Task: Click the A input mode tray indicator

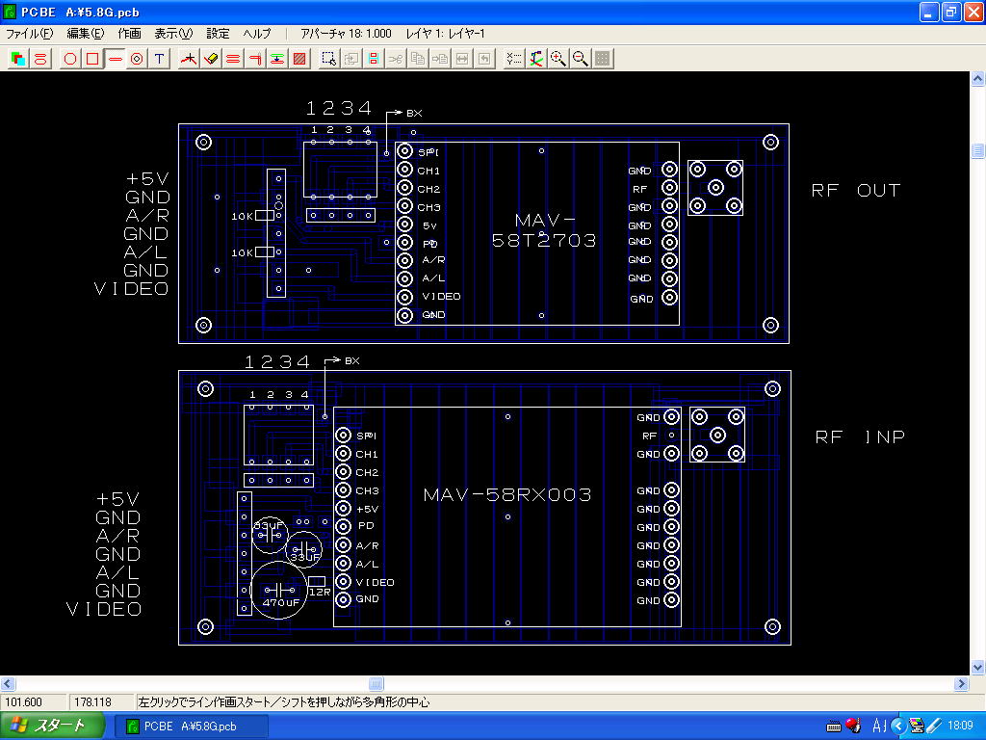Action: 879,727
